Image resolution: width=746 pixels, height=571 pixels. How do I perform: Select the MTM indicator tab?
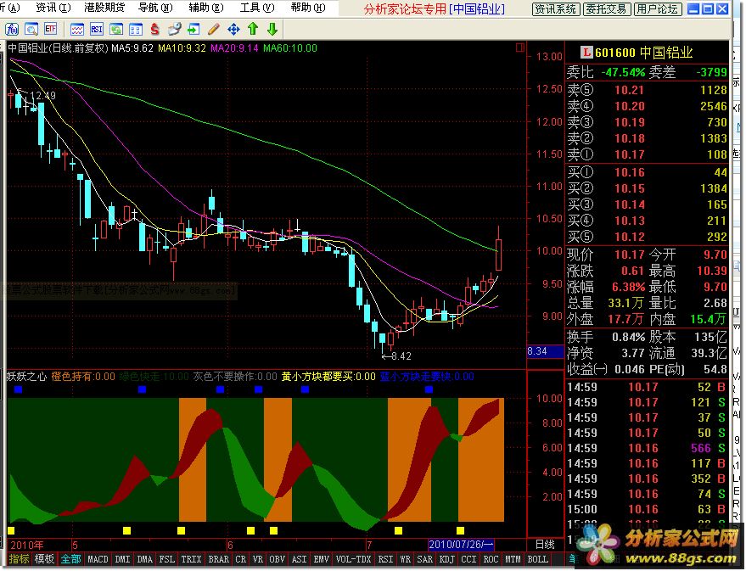point(513,559)
